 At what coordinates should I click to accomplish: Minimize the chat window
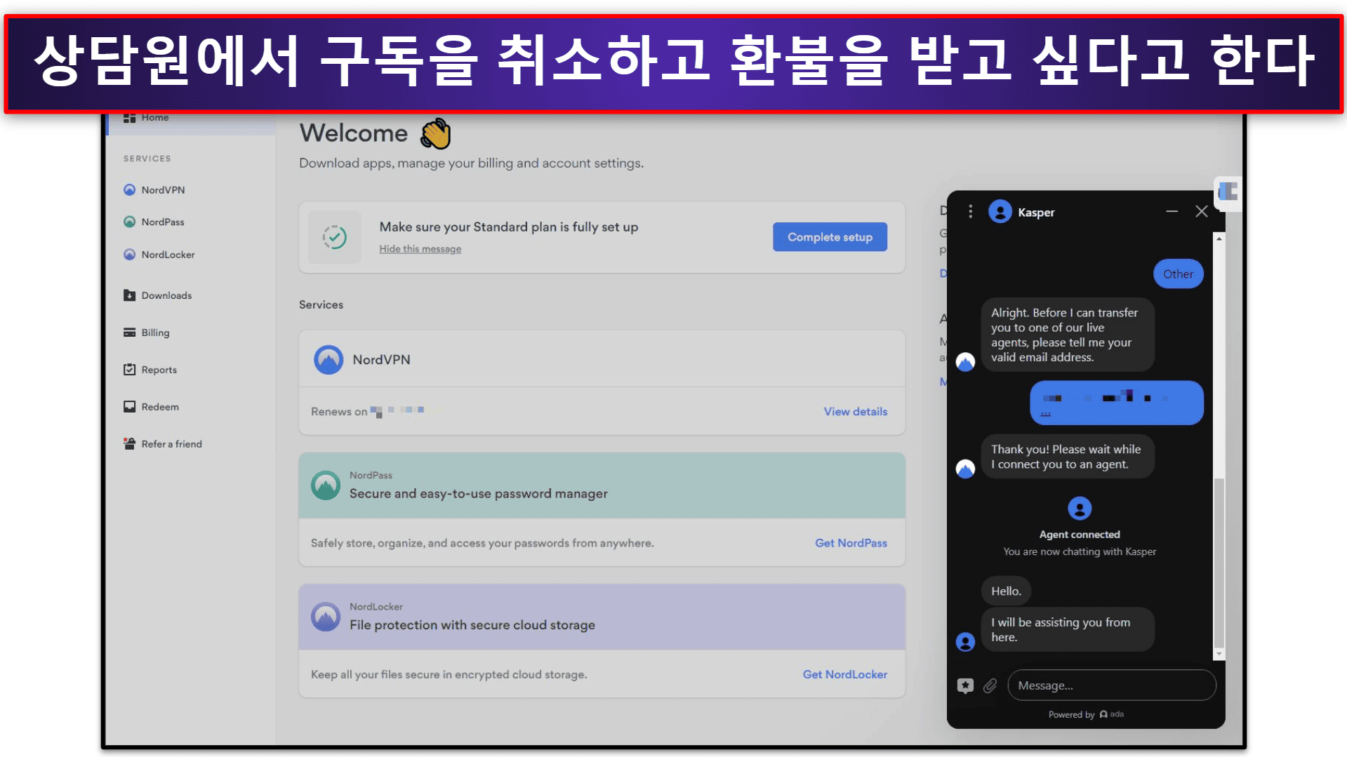click(x=1172, y=212)
